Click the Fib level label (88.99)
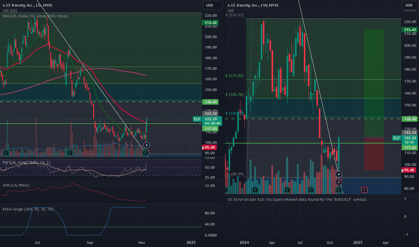Screen dimensions: 419x247 click(237, 174)
